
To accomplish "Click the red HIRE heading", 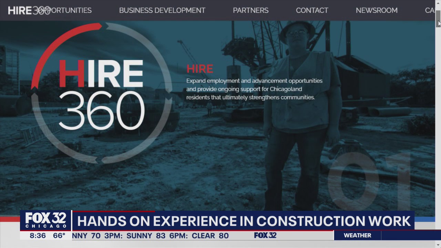I will pyautogui.click(x=200, y=69).
